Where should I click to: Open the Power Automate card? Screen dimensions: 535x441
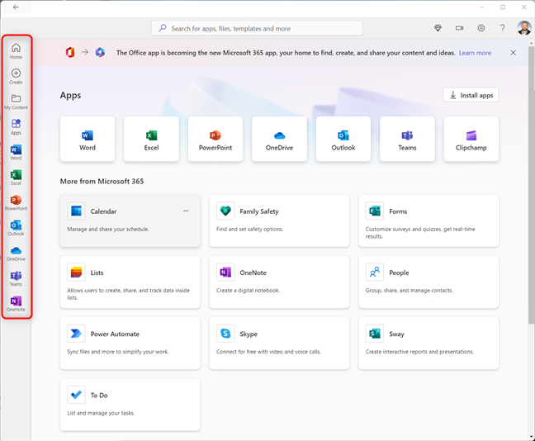pos(130,344)
